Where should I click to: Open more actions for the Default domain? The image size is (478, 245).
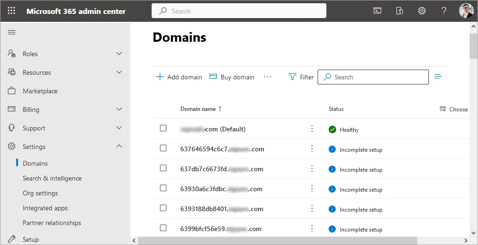(312, 129)
